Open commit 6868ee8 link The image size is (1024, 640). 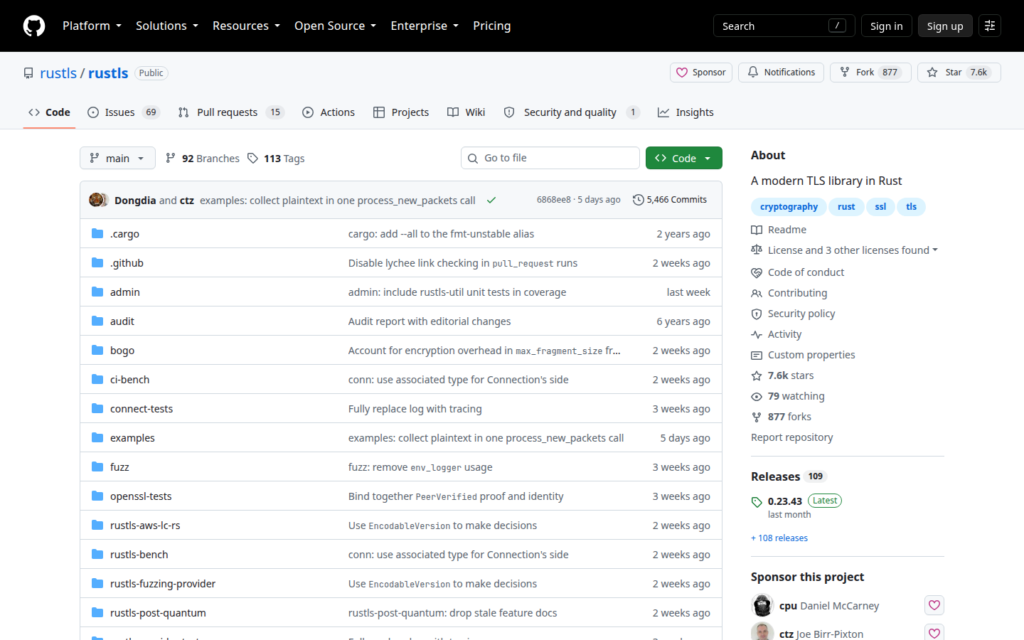pyautogui.click(x=554, y=200)
